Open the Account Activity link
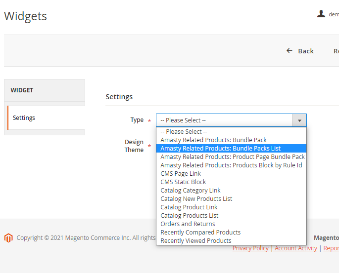 (295, 248)
